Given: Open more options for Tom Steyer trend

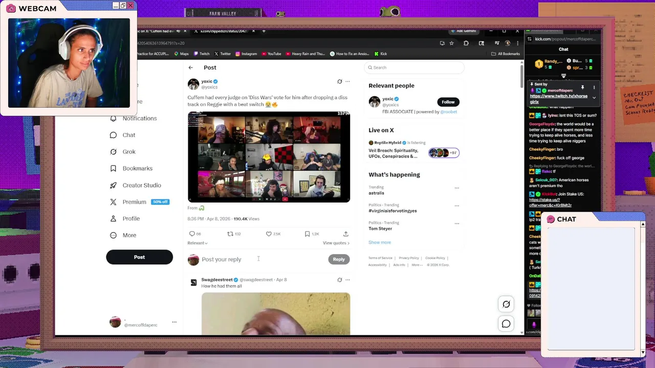Looking at the screenshot, I should [x=457, y=224].
